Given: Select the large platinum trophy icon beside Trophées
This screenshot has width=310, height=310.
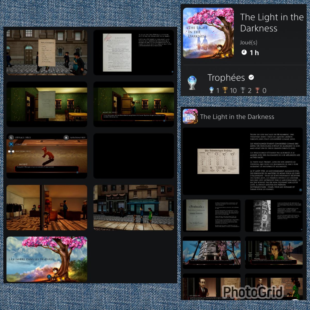Looking at the screenshot, I should 192,83.
